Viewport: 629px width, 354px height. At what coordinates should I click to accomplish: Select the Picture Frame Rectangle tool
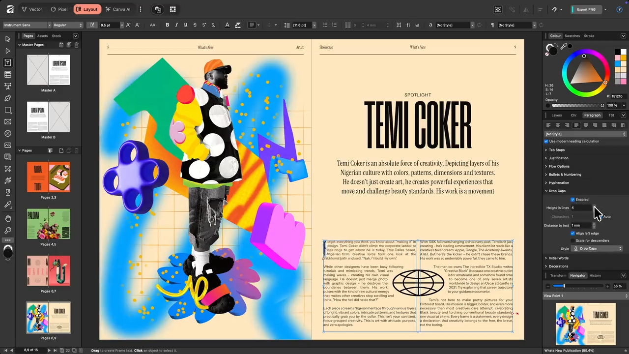7,122
